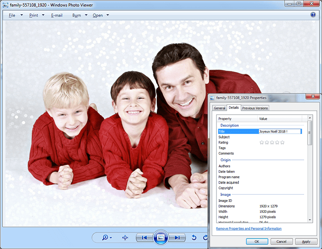Click the Cancel button

click(x=281, y=241)
